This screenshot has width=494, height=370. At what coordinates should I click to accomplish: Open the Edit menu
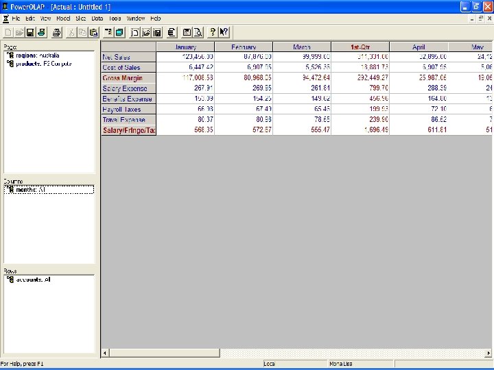tap(30, 18)
